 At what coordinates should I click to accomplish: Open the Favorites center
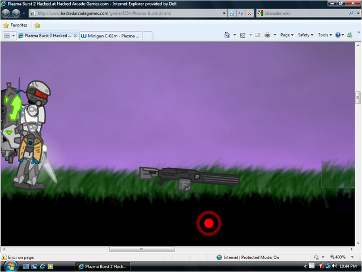tap(15, 25)
